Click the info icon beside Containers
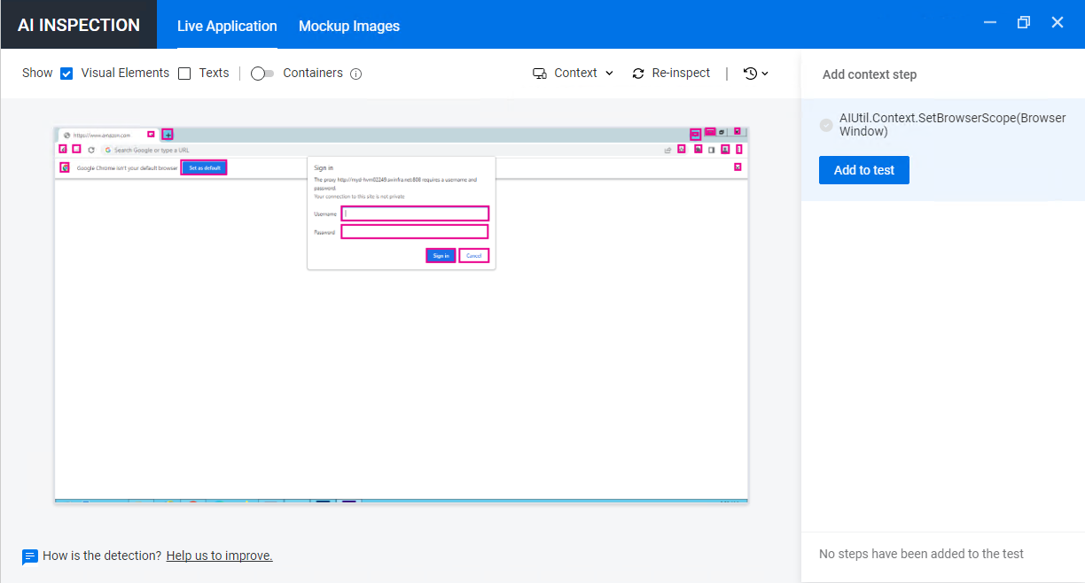The height and width of the screenshot is (583, 1085). [356, 74]
